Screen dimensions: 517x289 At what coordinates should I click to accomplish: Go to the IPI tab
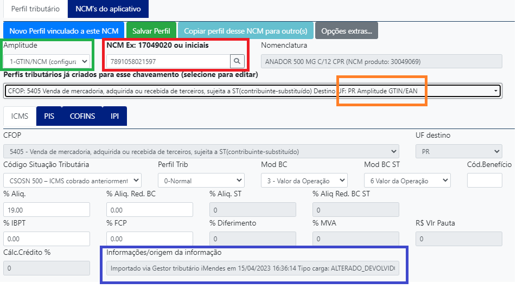coord(115,116)
